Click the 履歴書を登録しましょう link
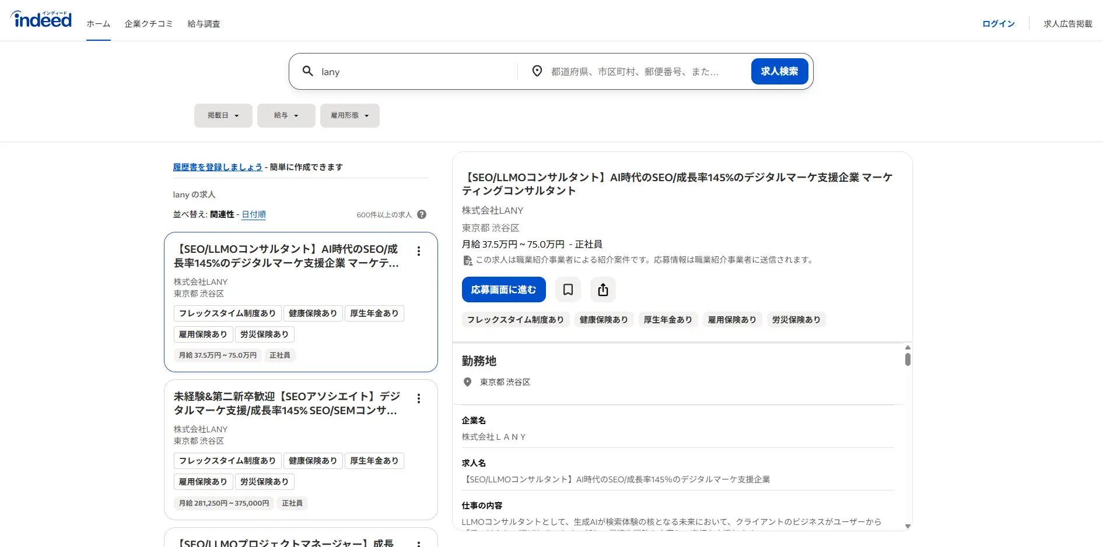This screenshot has width=1103, height=547. click(218, 167)
